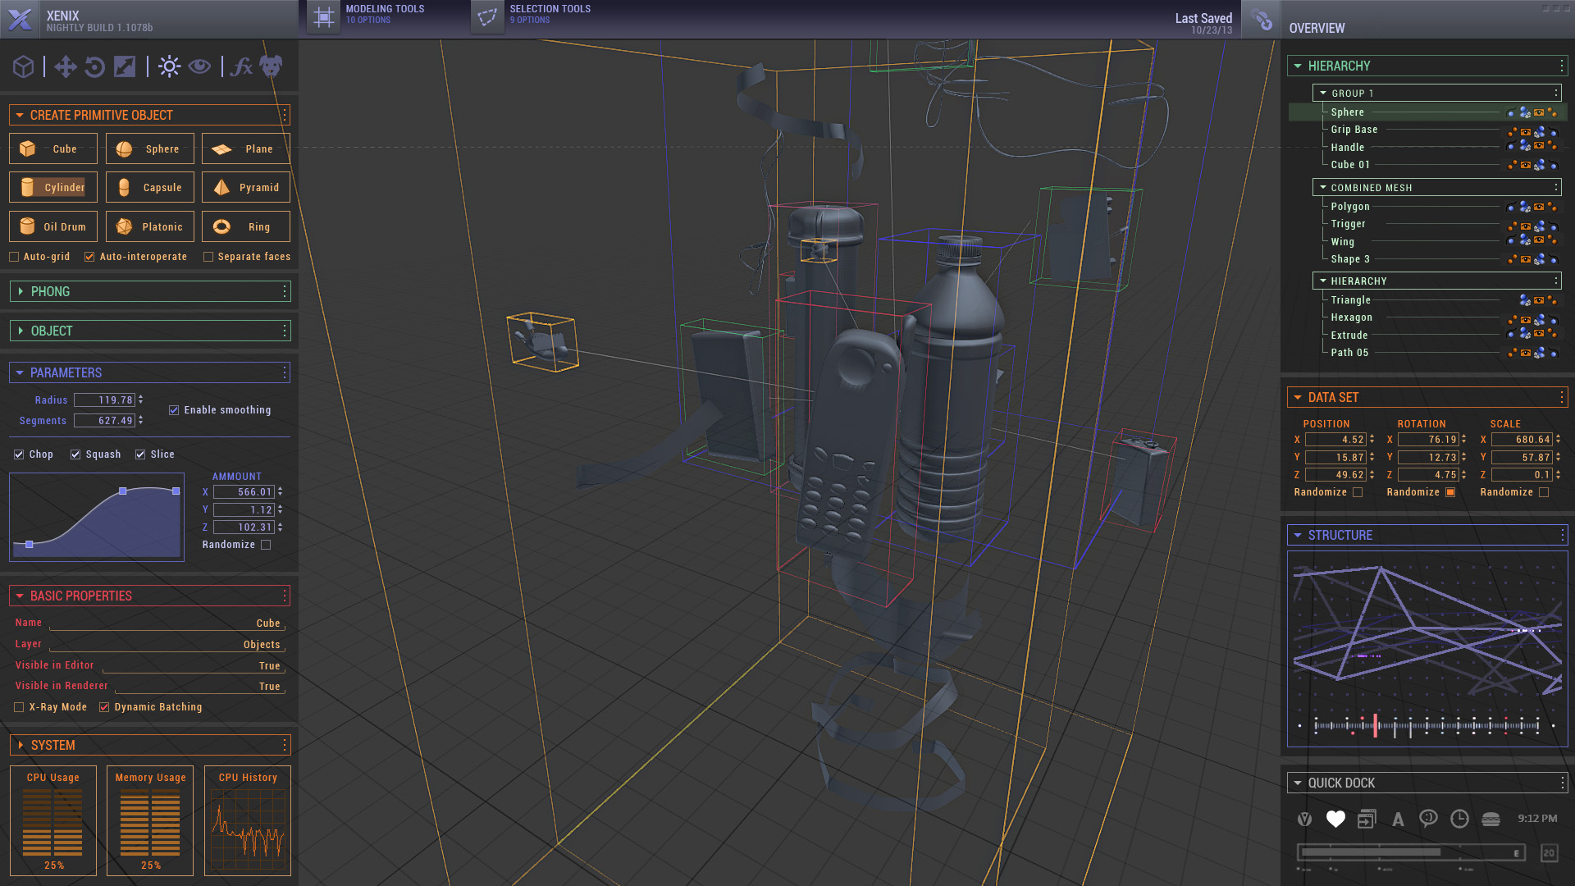Collapse the Basic Properties panel
The height and width of the screenshot is (886, 1575).
20,596
